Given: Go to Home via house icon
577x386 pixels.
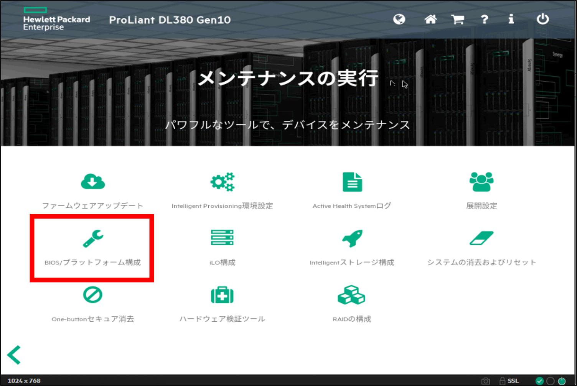Looking at the screenshot, I should [x=430, y=19].
